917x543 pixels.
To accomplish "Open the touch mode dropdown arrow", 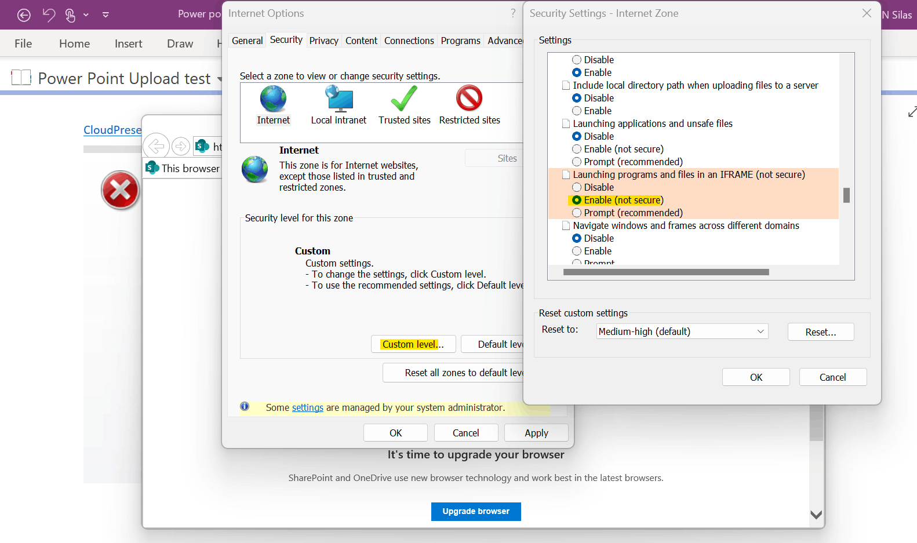I will click(86, 15).
